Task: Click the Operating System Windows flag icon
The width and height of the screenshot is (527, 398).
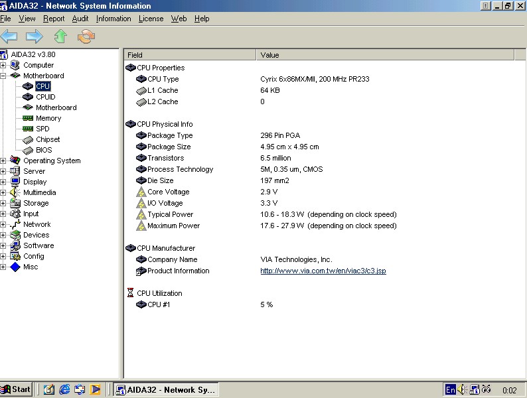Action: click(15, 161)
